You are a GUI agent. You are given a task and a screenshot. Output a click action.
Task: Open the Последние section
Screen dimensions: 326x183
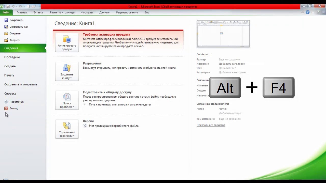[x=12, y=57]
